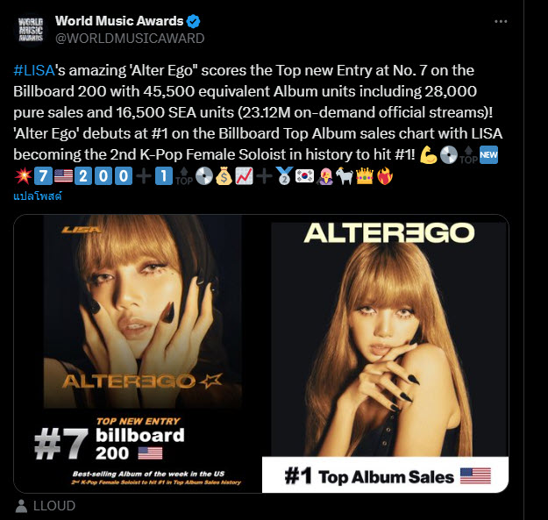The width and height of the screenshot is (548, 520).
Task: Click the LLOUD person tag icon
Action: (21, 506)
